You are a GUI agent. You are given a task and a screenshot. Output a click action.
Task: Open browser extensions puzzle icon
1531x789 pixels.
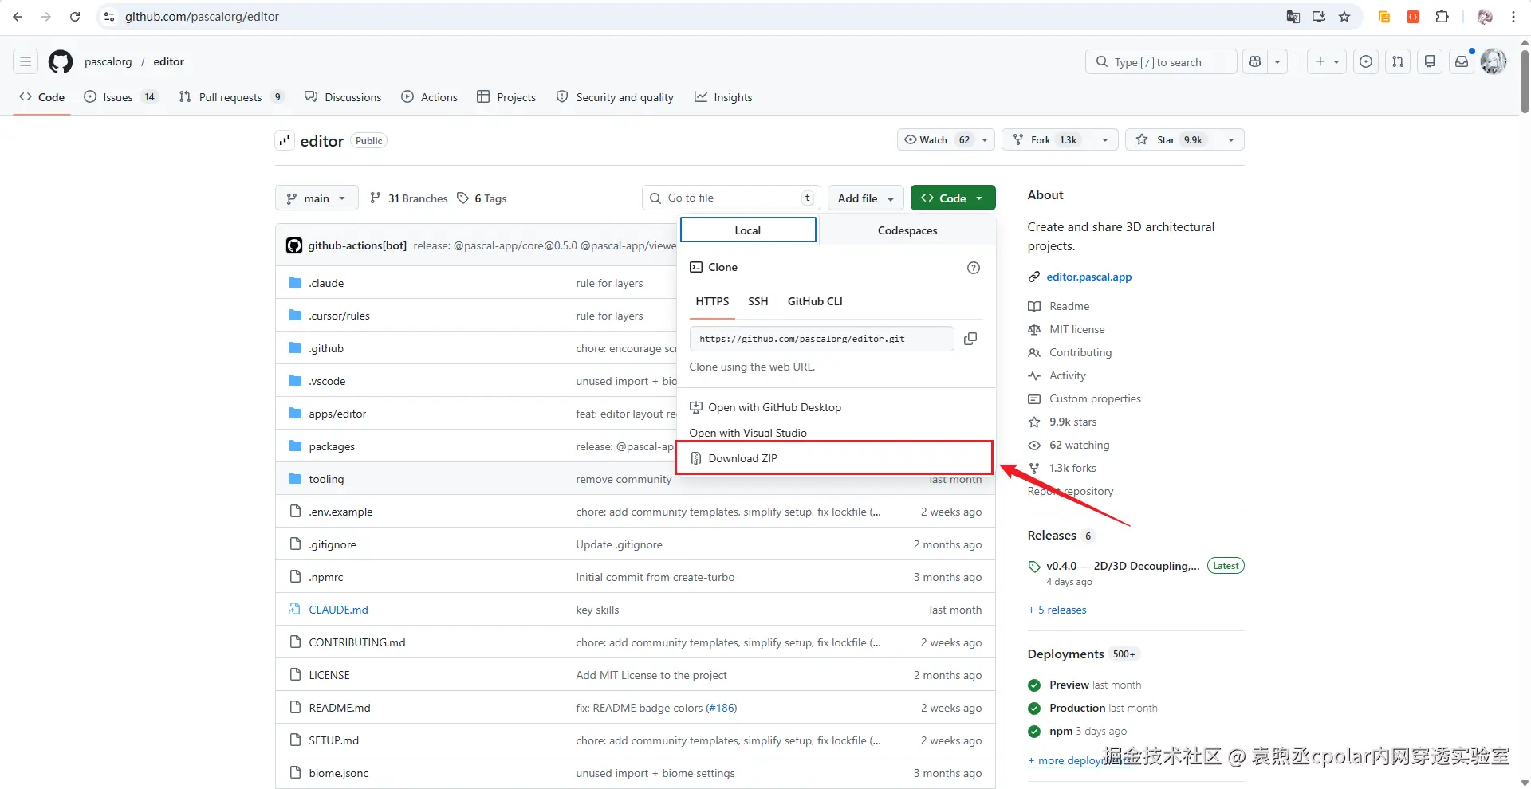pyautogui.click(x=1442, y=17)
